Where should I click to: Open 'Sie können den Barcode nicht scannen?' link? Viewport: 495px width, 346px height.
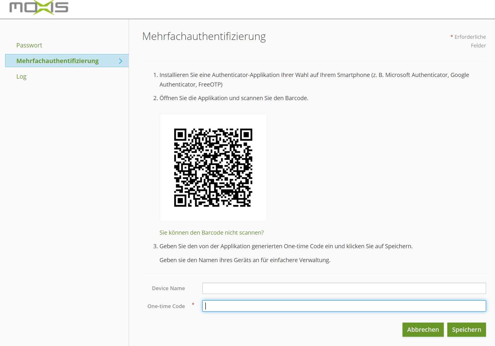[x=211, y=232]
